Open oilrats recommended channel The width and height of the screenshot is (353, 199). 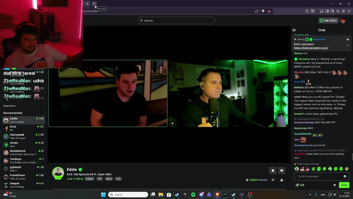pos(24,145)
